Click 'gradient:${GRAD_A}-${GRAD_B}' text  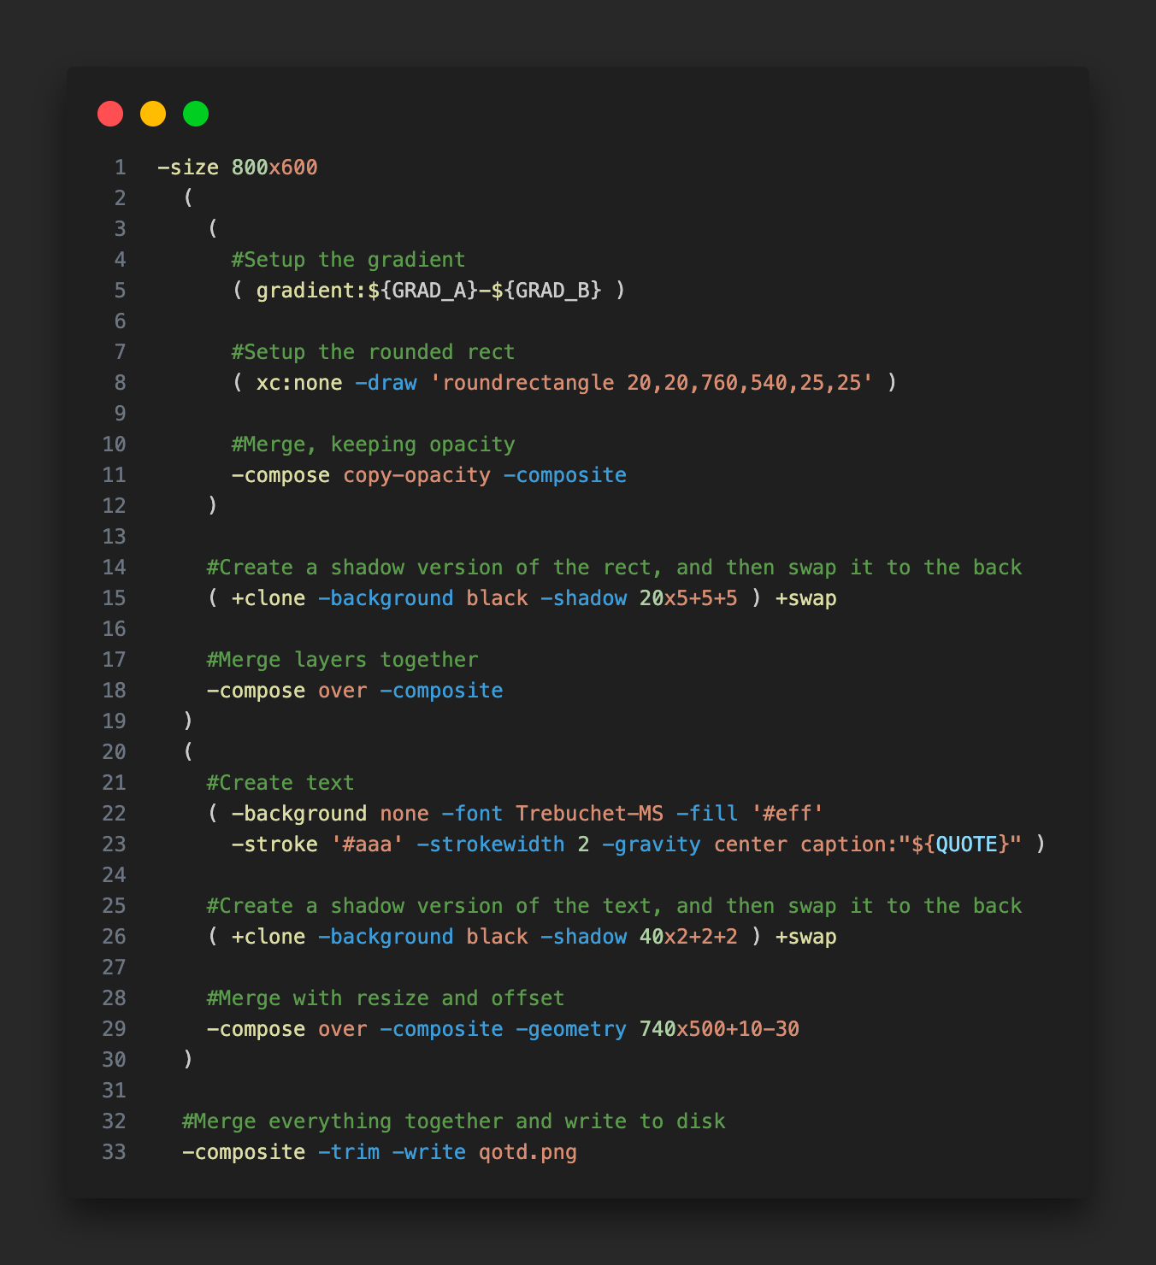coord(428,291)
